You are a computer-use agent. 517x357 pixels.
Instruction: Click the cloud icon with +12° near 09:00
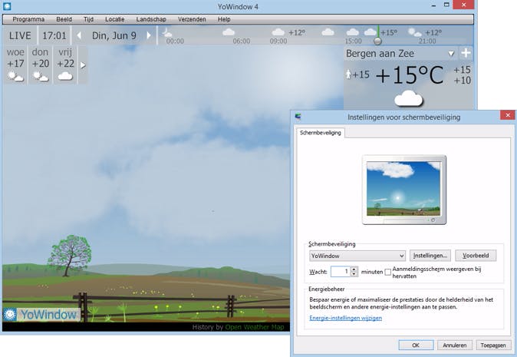pos(278,32)
